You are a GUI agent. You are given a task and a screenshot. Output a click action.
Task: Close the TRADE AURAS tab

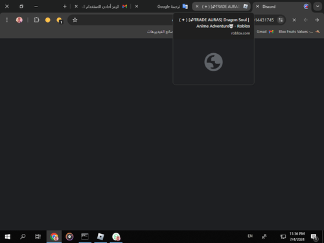coord(197,6)
